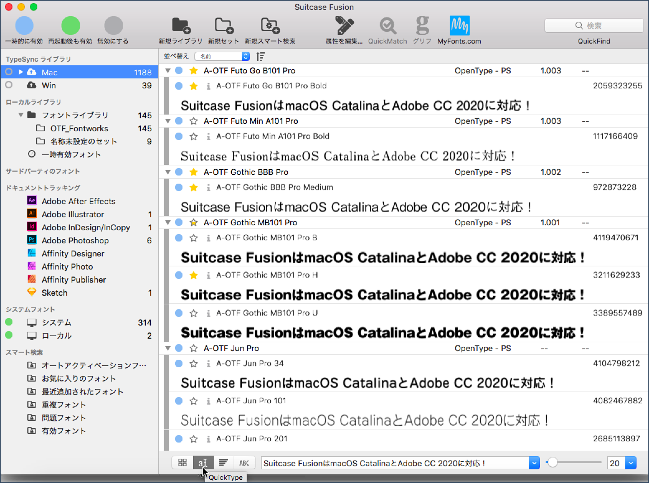Open the sort by (名前) dropdown
This screenshot has height=483, width=649.
tap(222, 56)
